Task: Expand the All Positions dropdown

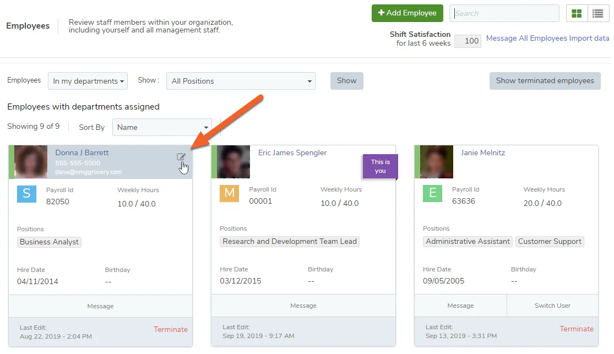Action: click(241, 81)
